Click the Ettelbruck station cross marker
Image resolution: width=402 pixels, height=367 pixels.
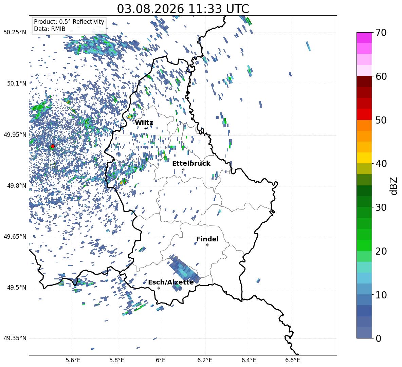(183, 169)
